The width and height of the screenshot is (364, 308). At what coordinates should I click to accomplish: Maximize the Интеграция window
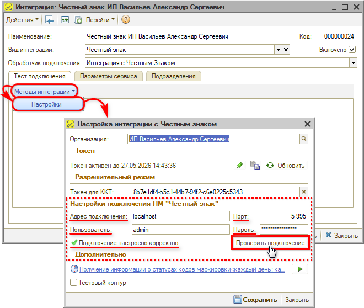pyautogui.click(x=345, y=7)
